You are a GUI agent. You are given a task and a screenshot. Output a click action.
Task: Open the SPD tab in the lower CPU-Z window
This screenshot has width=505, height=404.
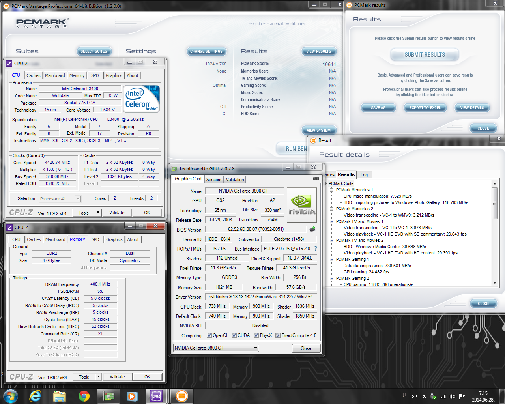(95, 239)
